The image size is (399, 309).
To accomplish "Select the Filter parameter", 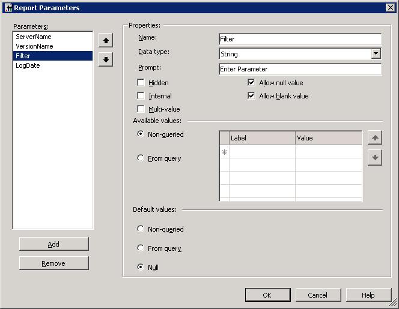I will click(53, 56).
